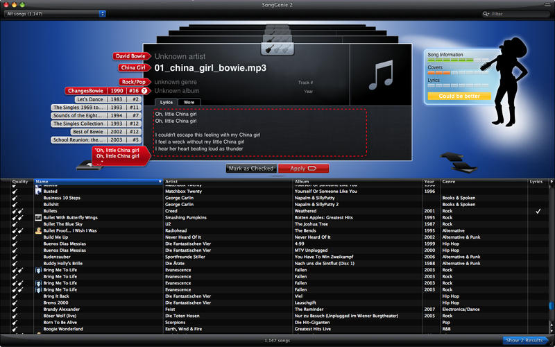Click album art icon for Bullet With Butterfly Wings
The image size is (555, 347).
point(38,217)
